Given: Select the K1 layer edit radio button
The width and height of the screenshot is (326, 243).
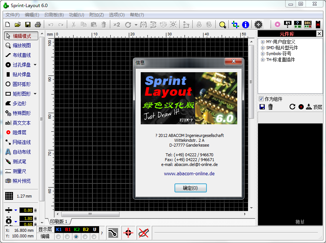Looking at the screenshot, I should (58, 237).
